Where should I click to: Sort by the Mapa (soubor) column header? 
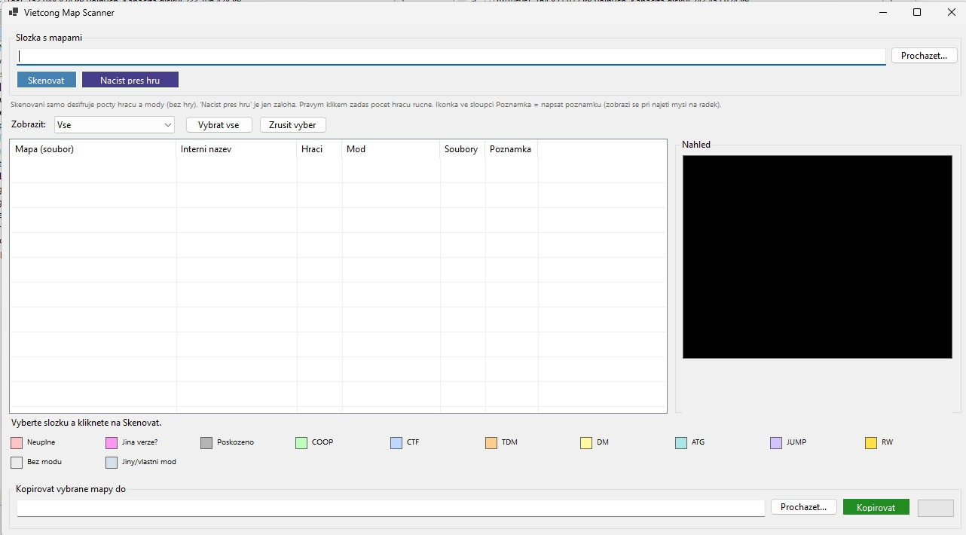point(93,149)
